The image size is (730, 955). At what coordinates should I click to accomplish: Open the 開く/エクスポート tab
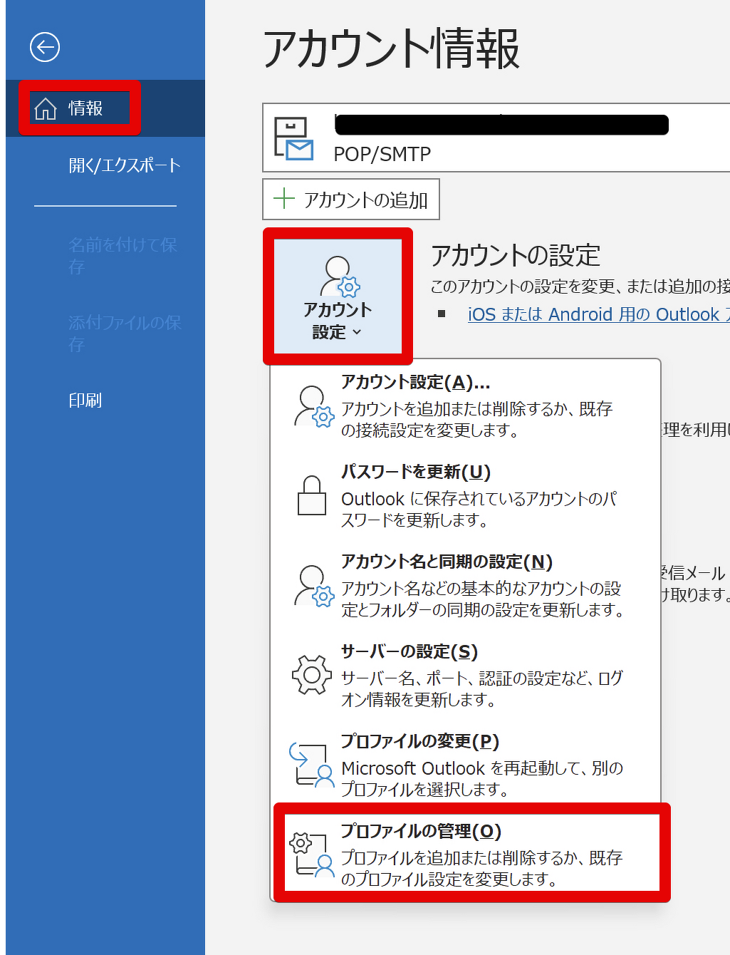pyautogui.click(x=125, y=165)
